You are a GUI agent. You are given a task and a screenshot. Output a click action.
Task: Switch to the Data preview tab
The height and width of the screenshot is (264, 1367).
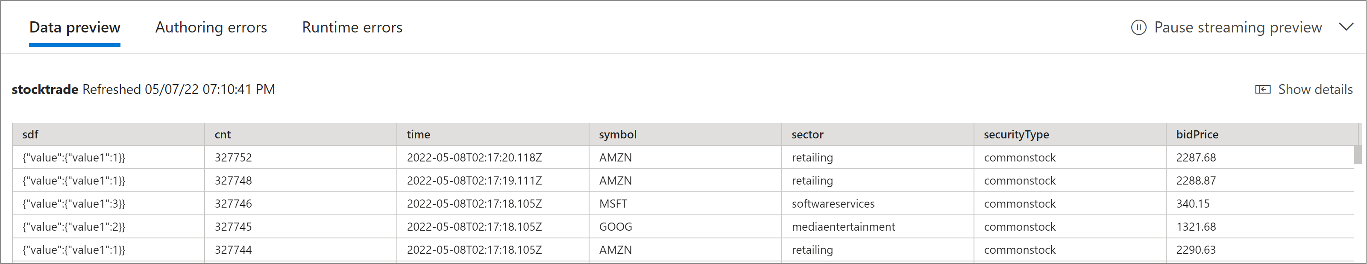coord(75,28)
